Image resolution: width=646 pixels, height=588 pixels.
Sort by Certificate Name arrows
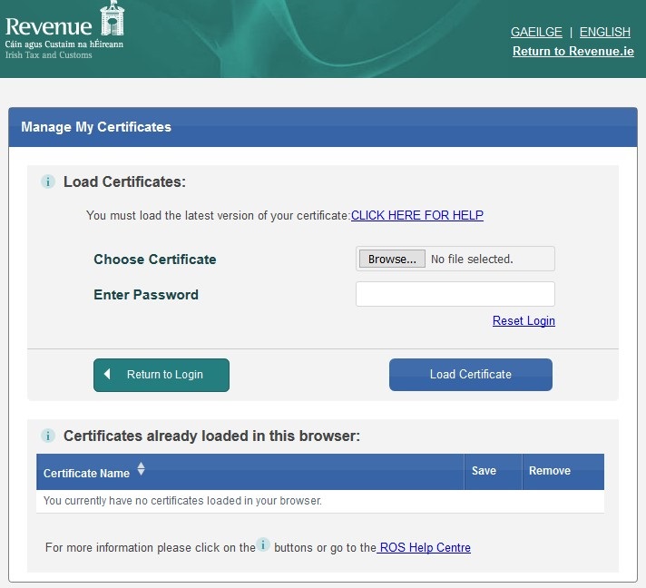pos(141,468)
